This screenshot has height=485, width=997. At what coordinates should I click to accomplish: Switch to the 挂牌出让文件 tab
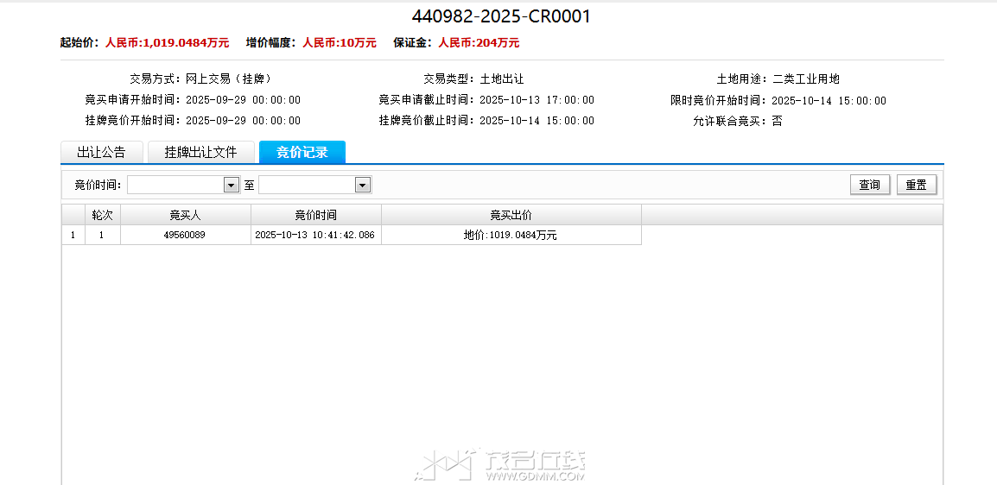coord(200,153)
